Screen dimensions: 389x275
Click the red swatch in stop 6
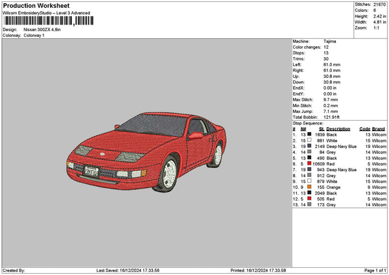[x=309, y=163]
